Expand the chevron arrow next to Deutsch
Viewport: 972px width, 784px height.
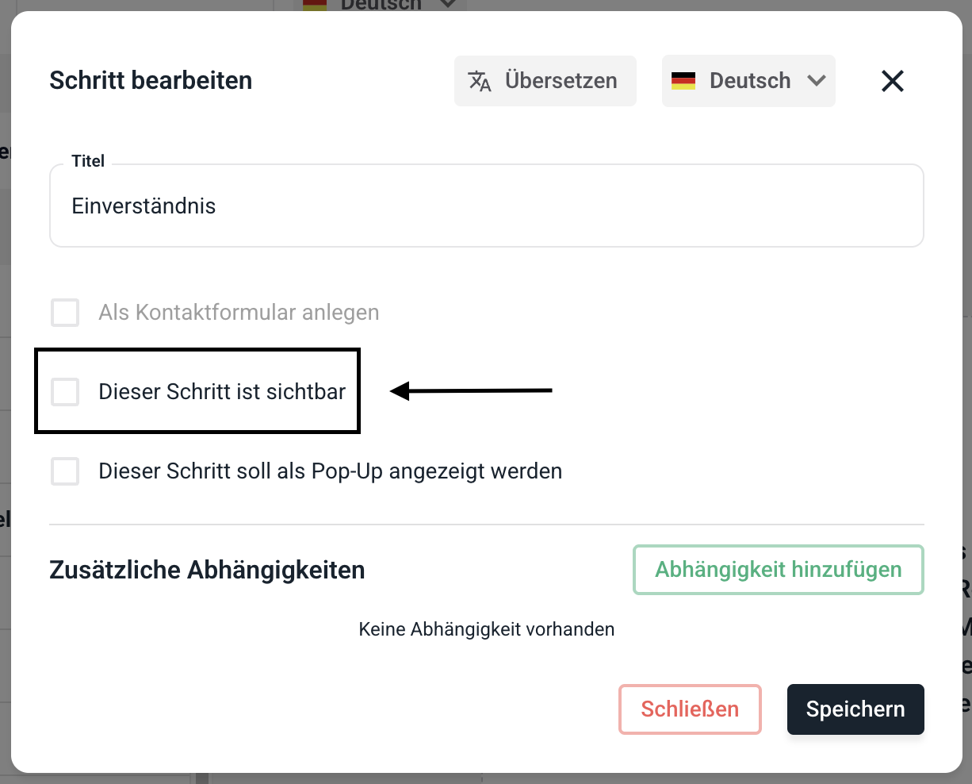pos(816,81)
